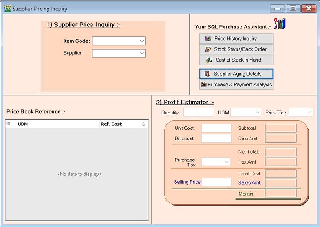Click the grid column chooser icon
This screenshot has width=320, height=227.
[x=9, y=124]
